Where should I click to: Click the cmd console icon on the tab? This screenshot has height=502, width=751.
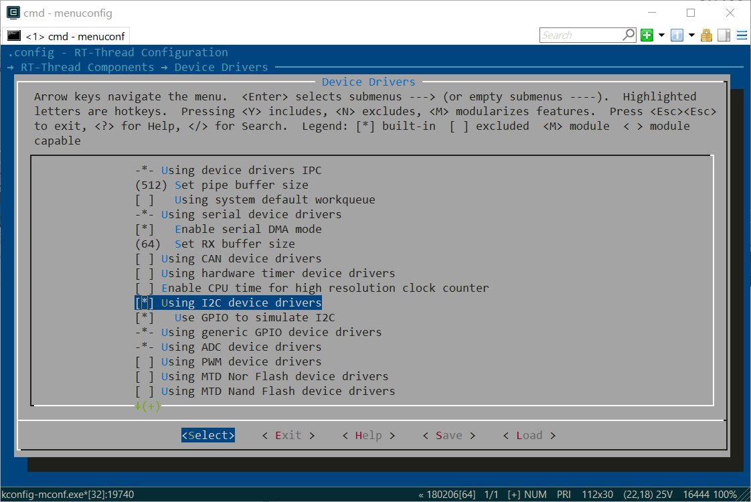14,36
